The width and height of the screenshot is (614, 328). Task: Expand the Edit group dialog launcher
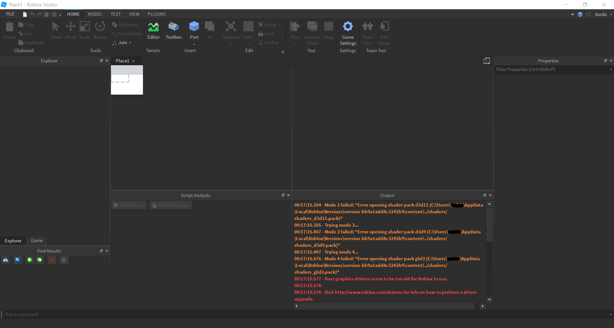[283, 52]
